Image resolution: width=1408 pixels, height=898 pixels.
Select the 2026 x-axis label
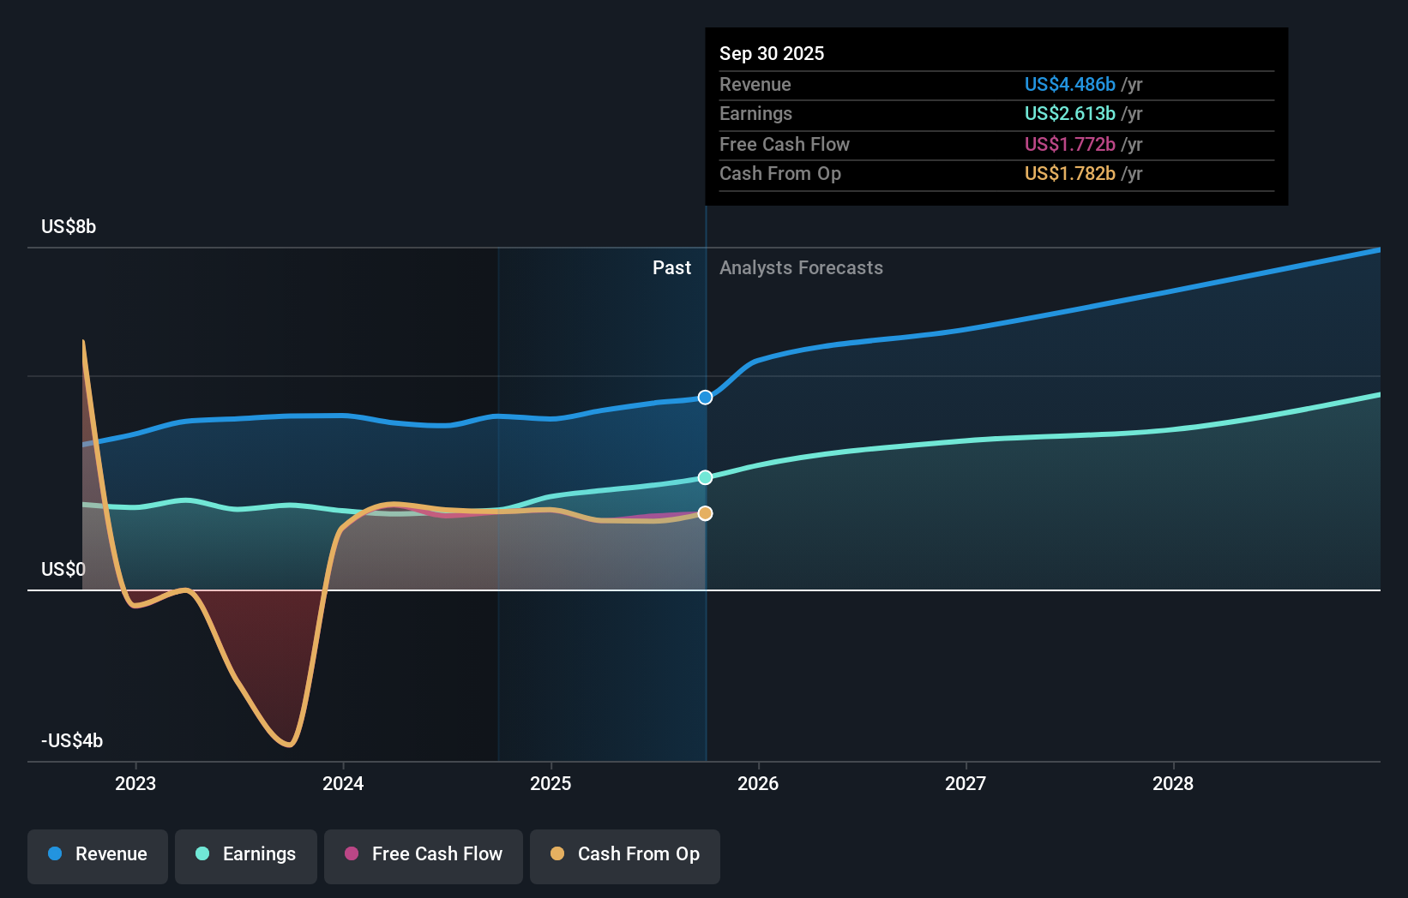[x=758, y=783]
